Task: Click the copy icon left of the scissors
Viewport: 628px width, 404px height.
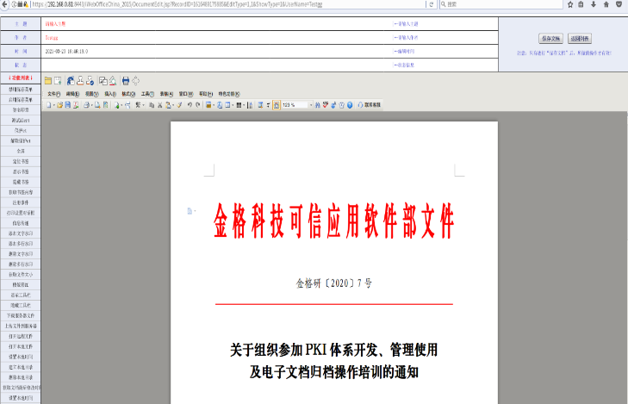Action: 152,105
